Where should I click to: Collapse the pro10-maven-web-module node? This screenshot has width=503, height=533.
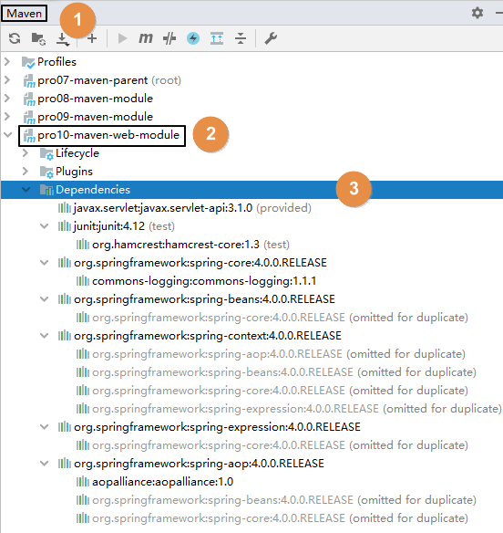click(8, 135)
